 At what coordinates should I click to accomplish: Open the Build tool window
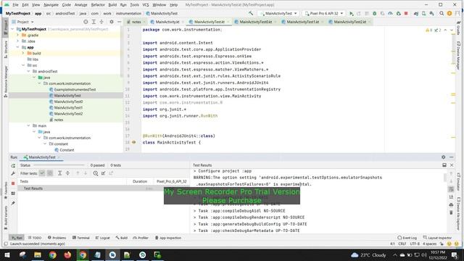(121, 238)
